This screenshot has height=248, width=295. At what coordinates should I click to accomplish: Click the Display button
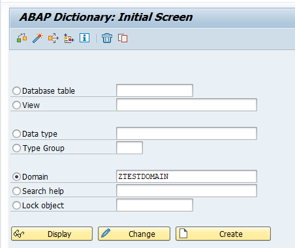coord(52,234)
